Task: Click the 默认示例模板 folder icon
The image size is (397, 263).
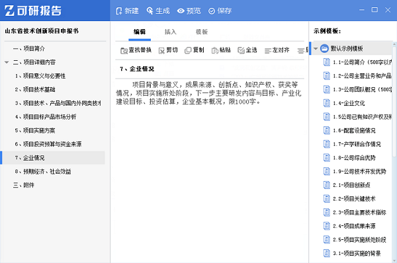Action: tap(324, 48)
